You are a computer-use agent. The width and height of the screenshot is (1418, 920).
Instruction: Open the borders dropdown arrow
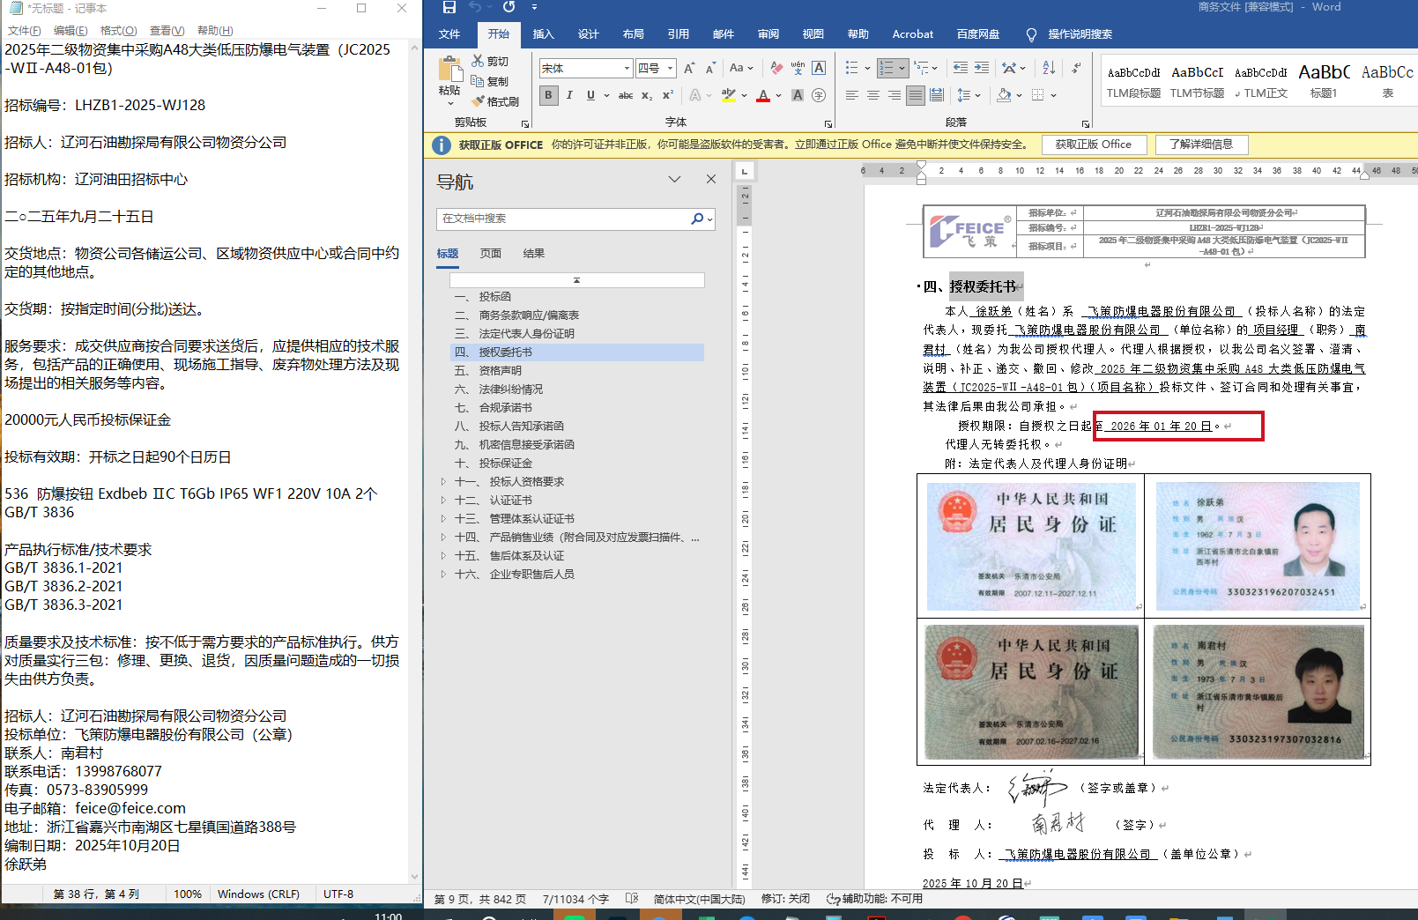(x=1053, y=95)
